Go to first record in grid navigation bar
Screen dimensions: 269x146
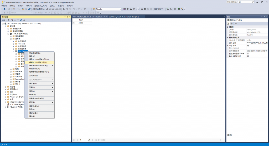coord(74,140)
